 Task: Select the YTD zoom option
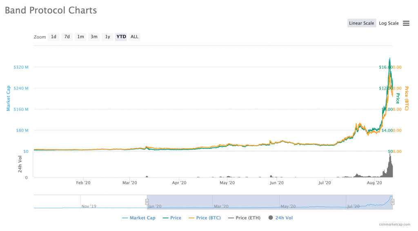[121, 37]
